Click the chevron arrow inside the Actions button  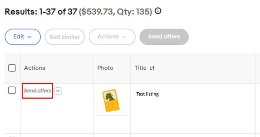point(124,37)
